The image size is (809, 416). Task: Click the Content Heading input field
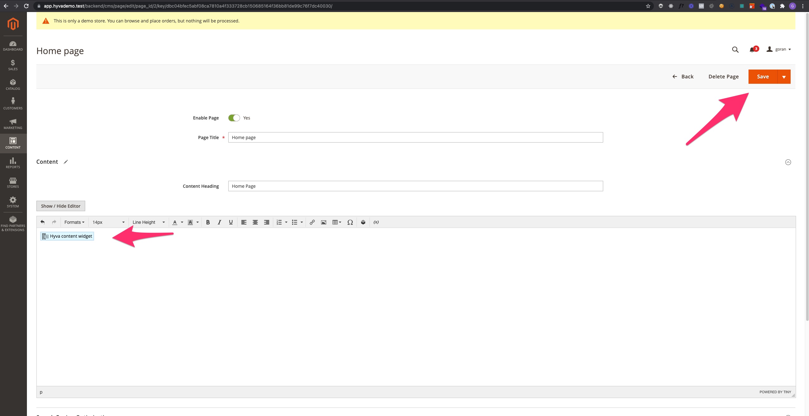pos(415,186)
